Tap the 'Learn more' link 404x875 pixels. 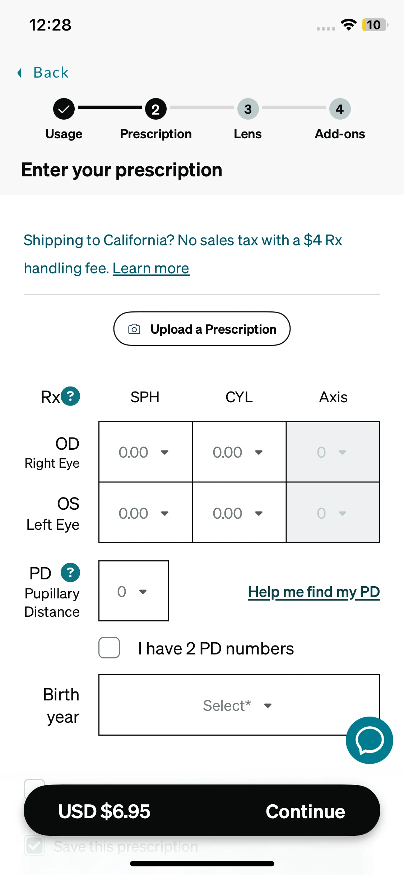point(151,269)
